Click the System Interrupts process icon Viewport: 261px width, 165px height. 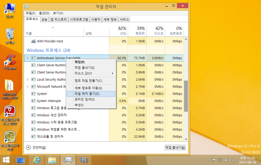pyautogui.click(x=33, y=101)
